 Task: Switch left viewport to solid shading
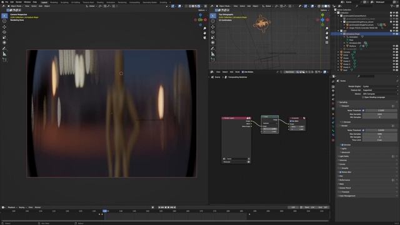tap(193, 6)
